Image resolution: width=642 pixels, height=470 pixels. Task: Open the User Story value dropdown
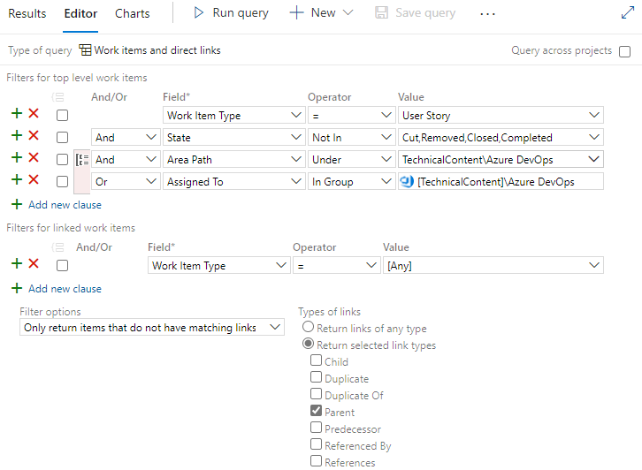tap(501, 116)
